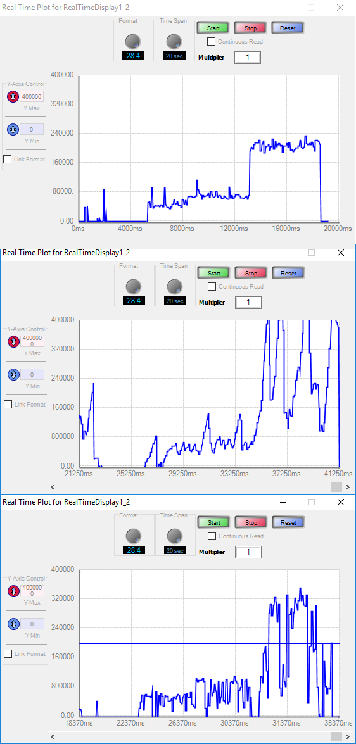
Task: Check Link Format in the 18370ms plot window
Action: (8, 654)
